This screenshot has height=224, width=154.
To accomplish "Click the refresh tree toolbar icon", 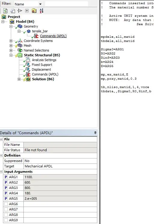I will (5, 11).
